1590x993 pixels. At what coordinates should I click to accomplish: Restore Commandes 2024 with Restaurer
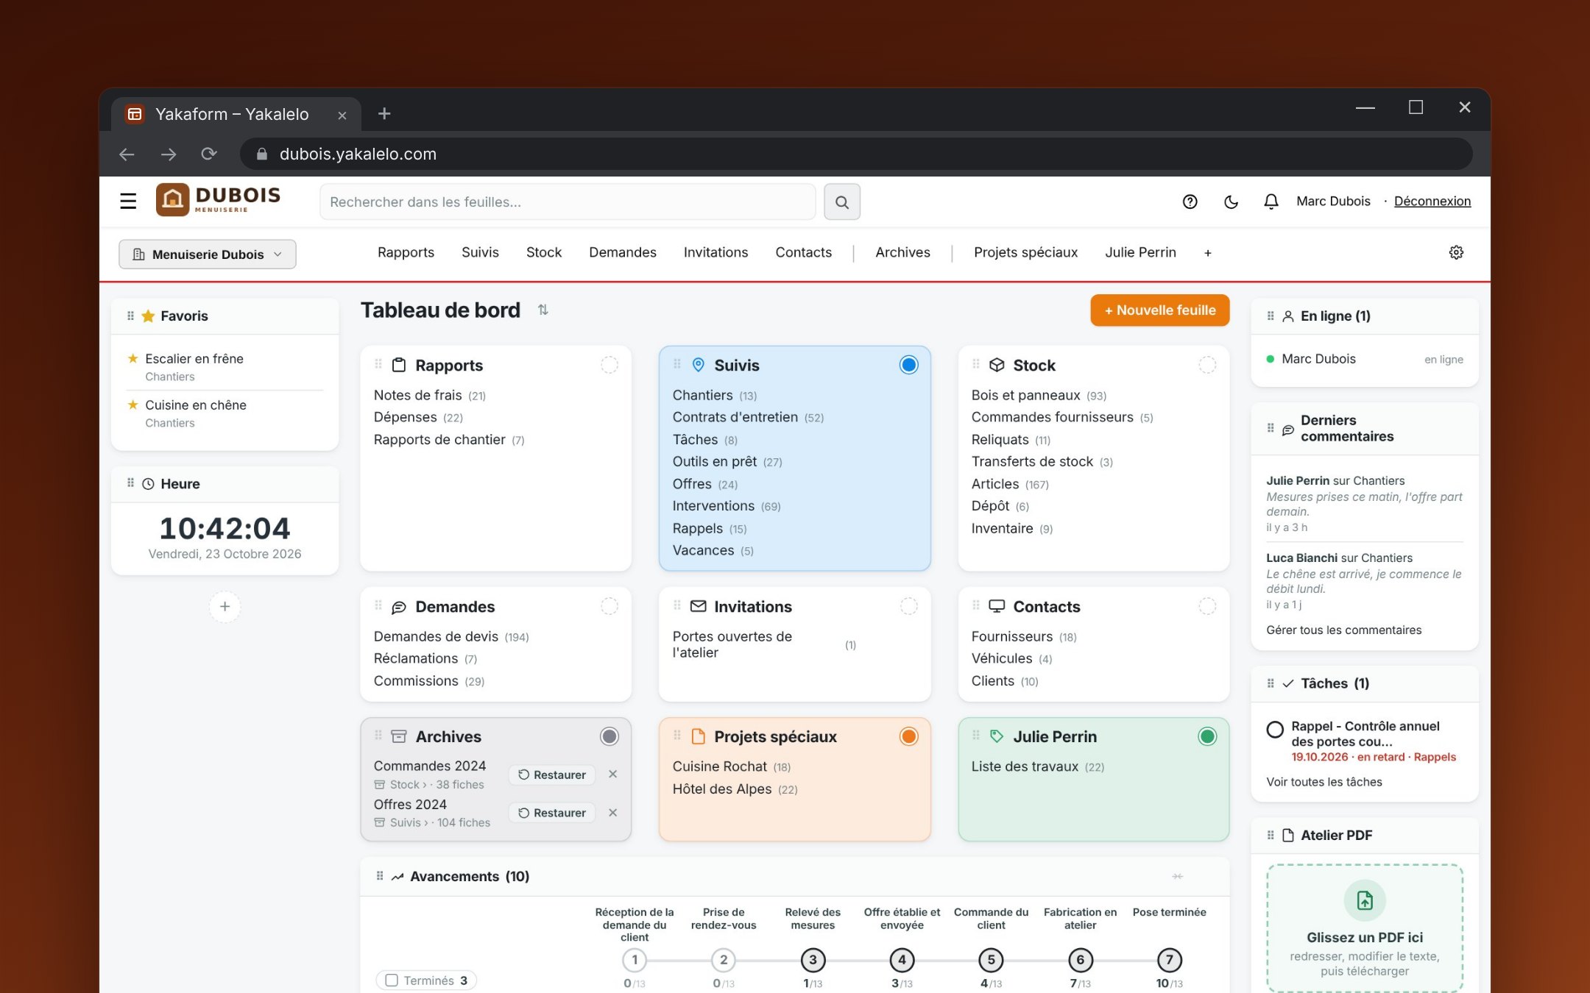coord(552,775)
